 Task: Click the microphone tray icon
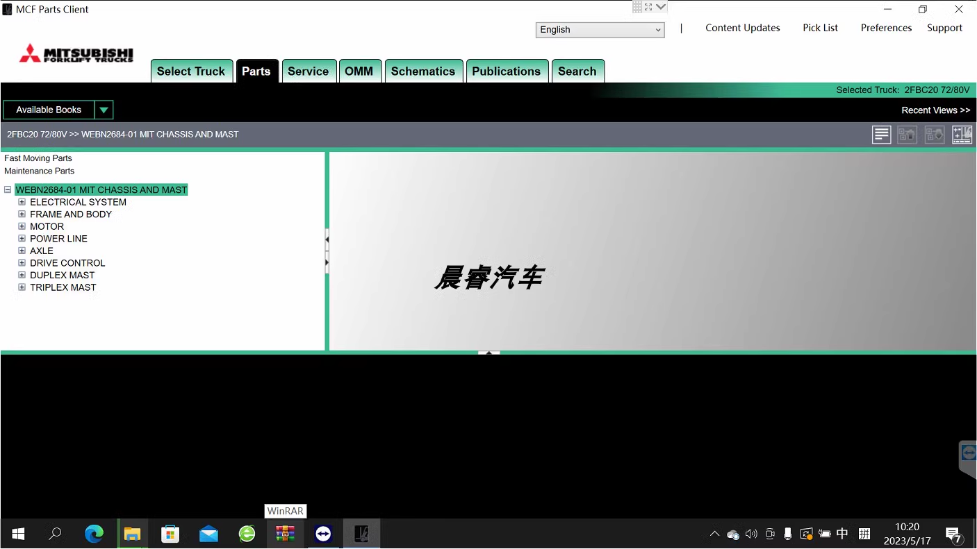788,534
